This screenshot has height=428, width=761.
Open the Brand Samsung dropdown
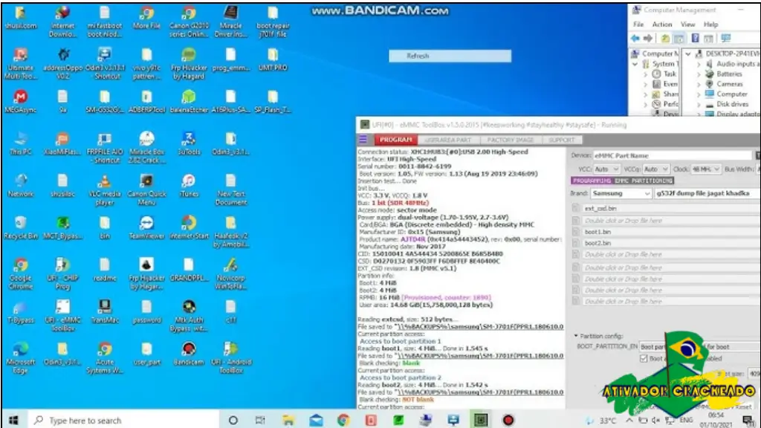point(621,193)
